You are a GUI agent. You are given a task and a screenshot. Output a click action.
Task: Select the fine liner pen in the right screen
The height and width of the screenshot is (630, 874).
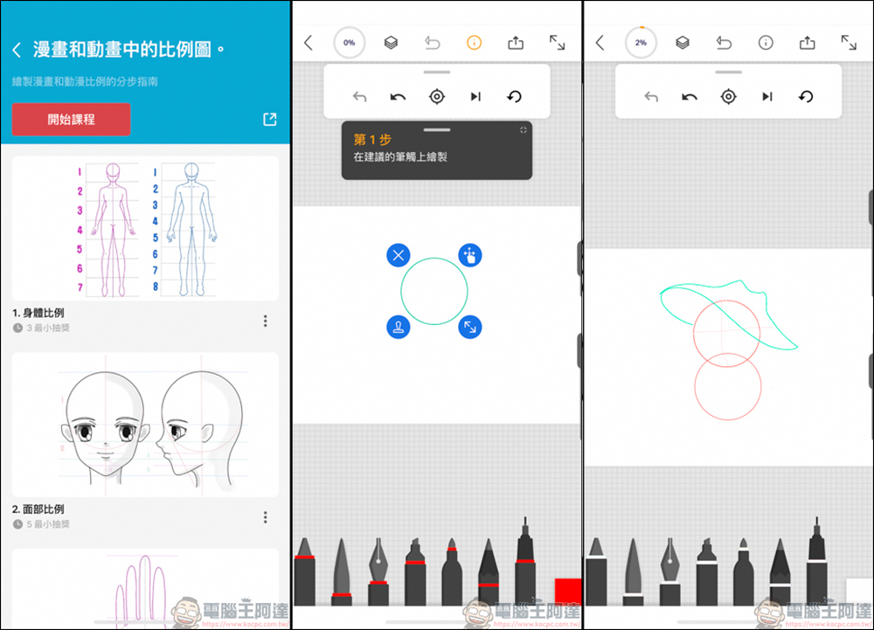pyautogui.click(x=816, y=562)
